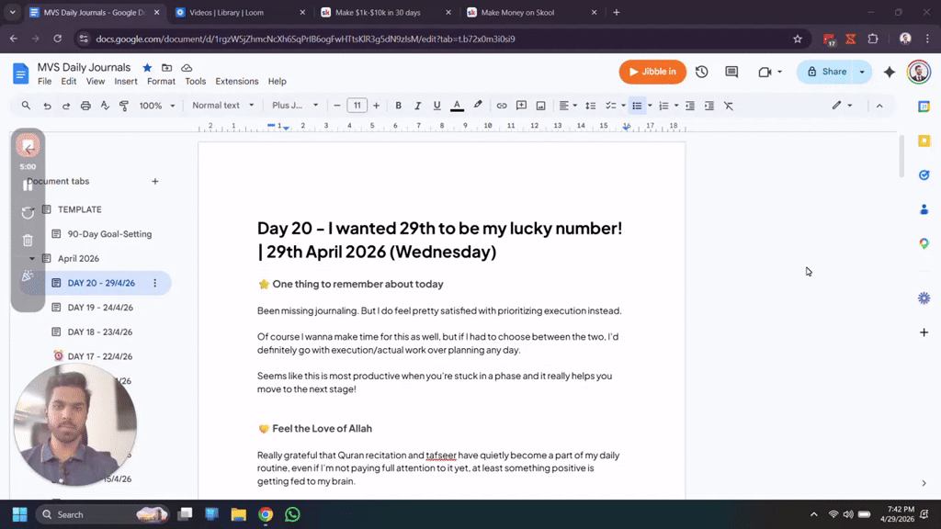Clear formatting from the selection

(729, 106)
